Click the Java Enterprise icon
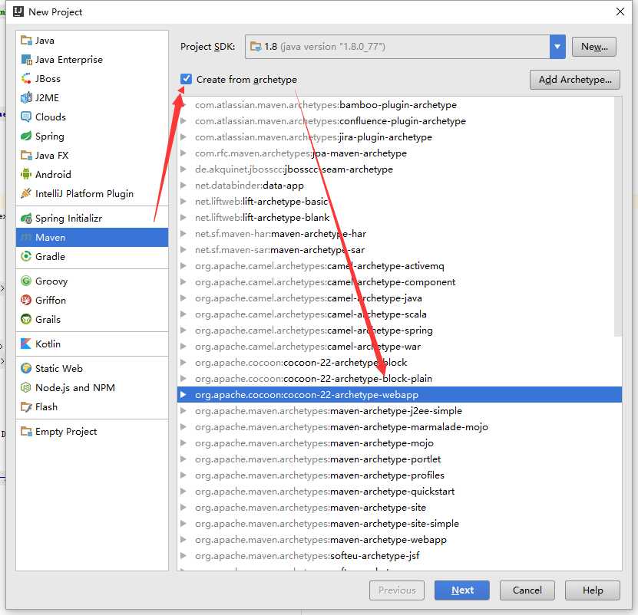The width and height of the screenshot is (638, 615). [x=26, y=59]
